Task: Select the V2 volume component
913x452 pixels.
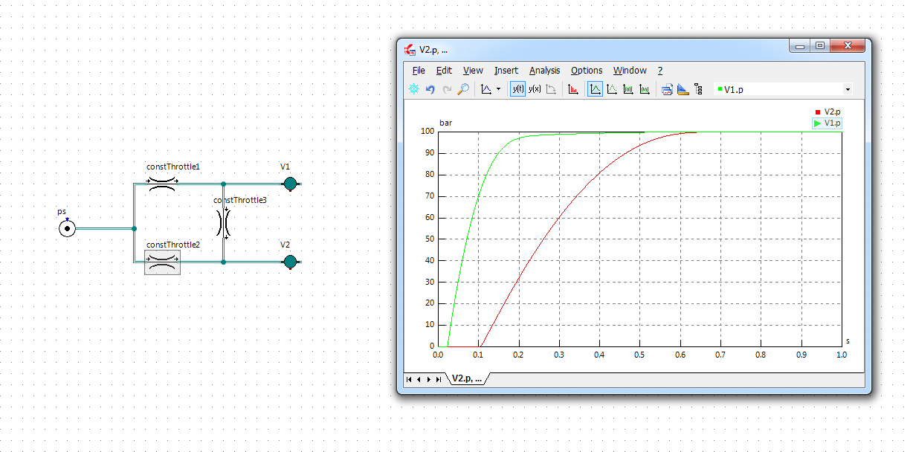Action: pos(290,262)
